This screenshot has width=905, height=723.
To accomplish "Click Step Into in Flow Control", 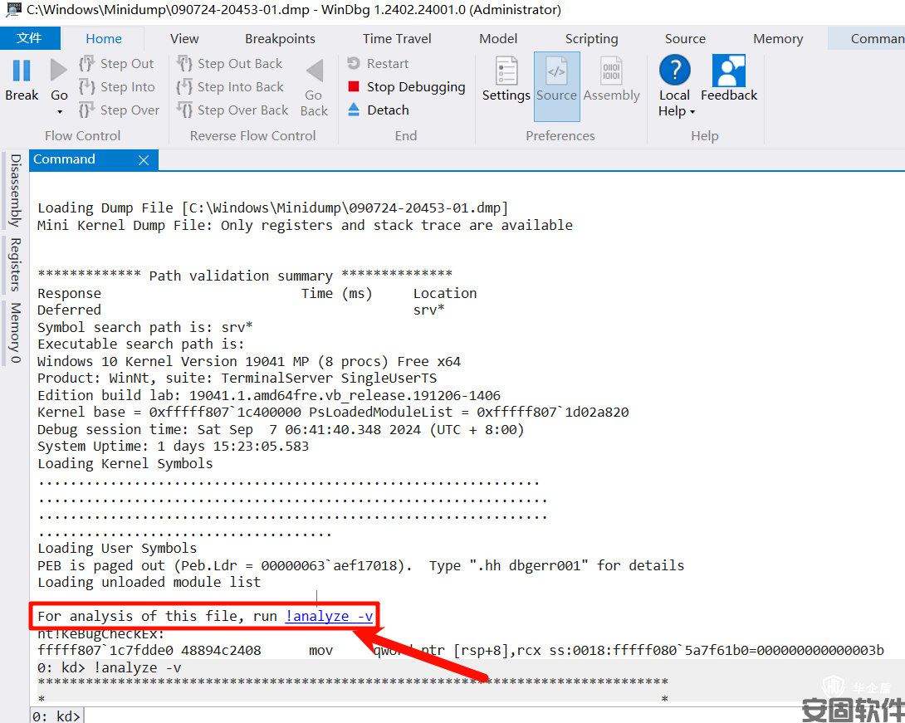I will click(116, 86).
